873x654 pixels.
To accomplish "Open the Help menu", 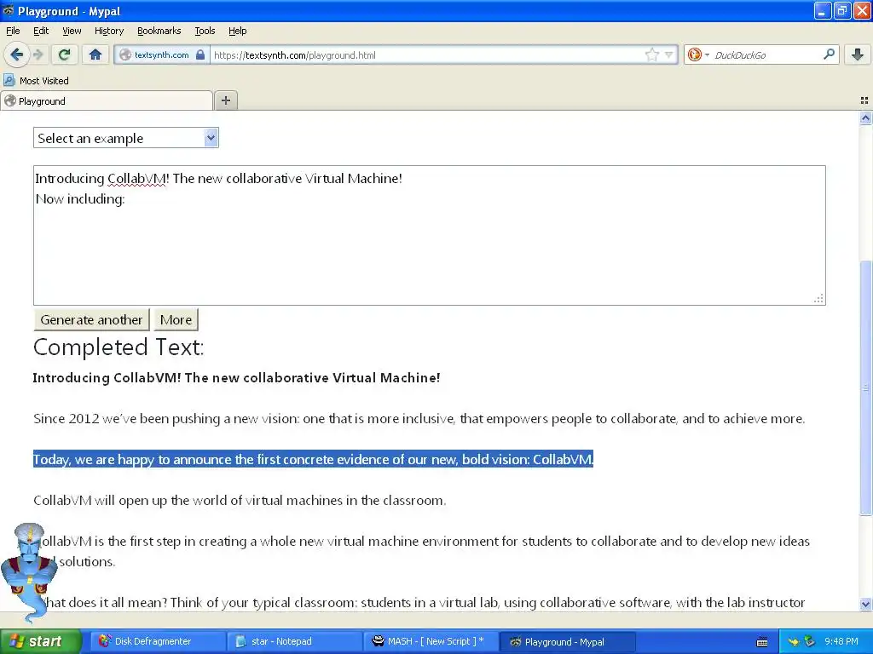I will tap(238, 31).
